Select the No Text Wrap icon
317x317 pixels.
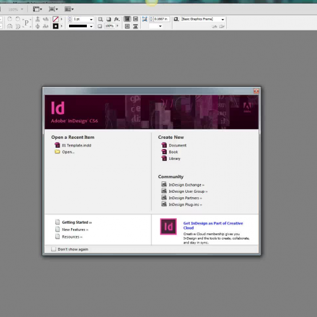point(127,19)
